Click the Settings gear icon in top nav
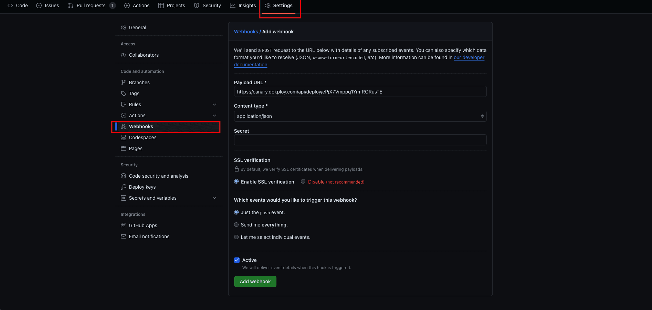Viewport: 652px width, 310px height. pos(268,5)
